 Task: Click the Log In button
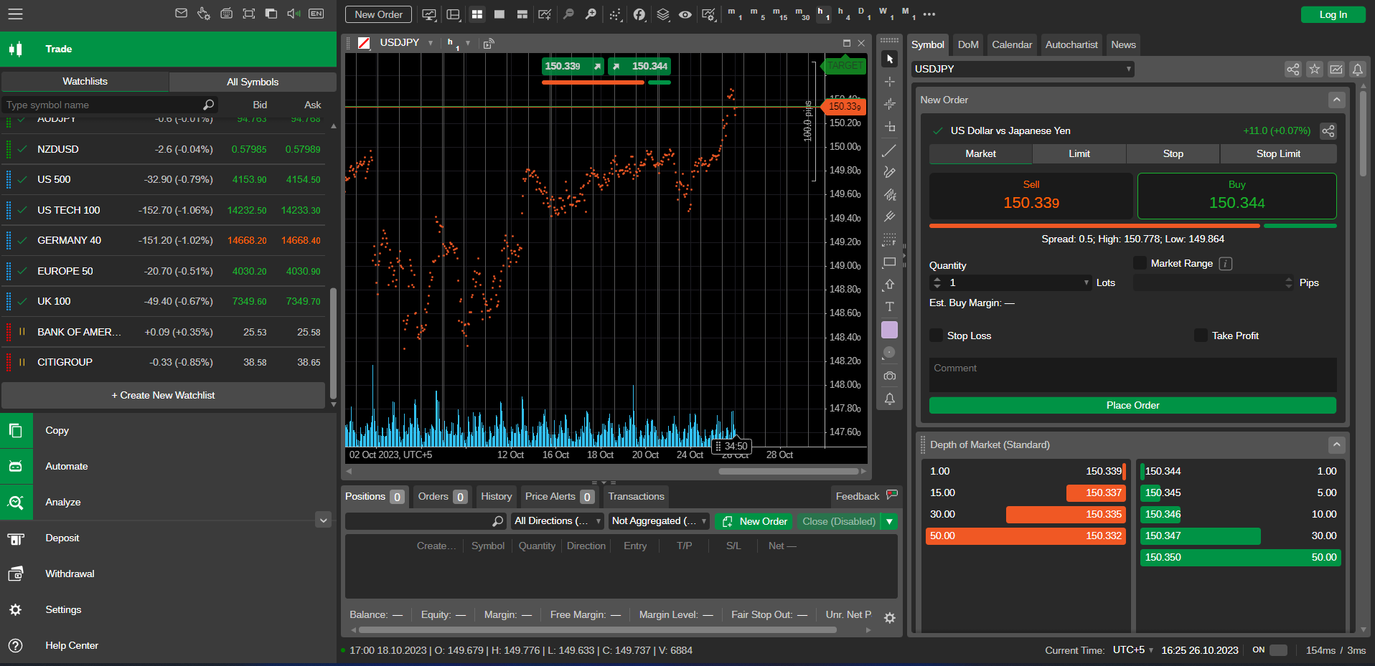1332,14
